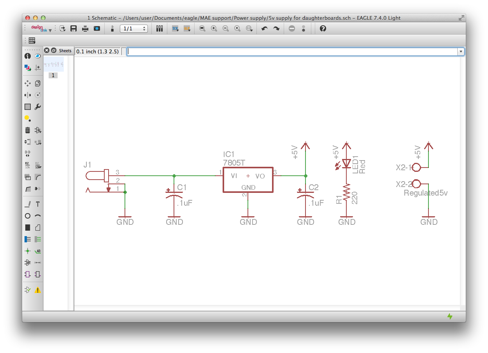Click the Save schematic icon
This screenshot has height=353, width=488.
(x=73, y=28)
